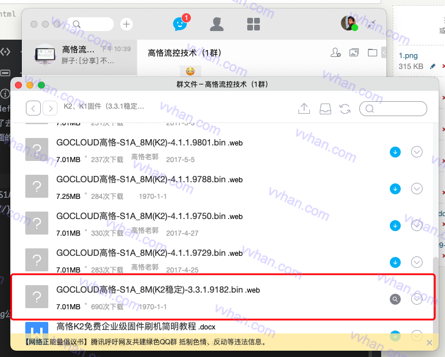This screenshot has height=357, width=445.
Task: Select the file name GOCLOUD高恪-S1A_8M(K2)-4.1.1.9788.bin
Action: [x=149, y=179]
